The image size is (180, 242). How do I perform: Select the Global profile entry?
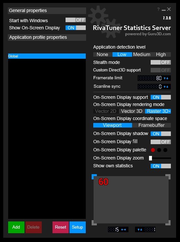tap(47, 56)
